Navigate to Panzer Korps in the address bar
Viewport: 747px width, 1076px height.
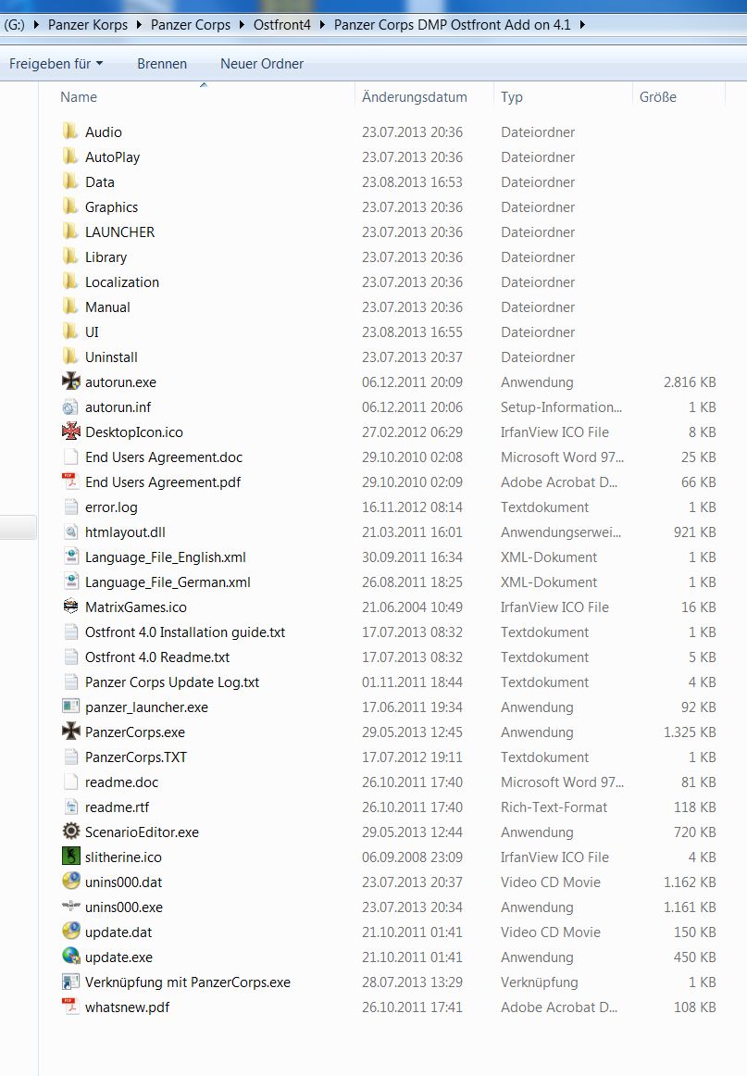coord(88,25)
